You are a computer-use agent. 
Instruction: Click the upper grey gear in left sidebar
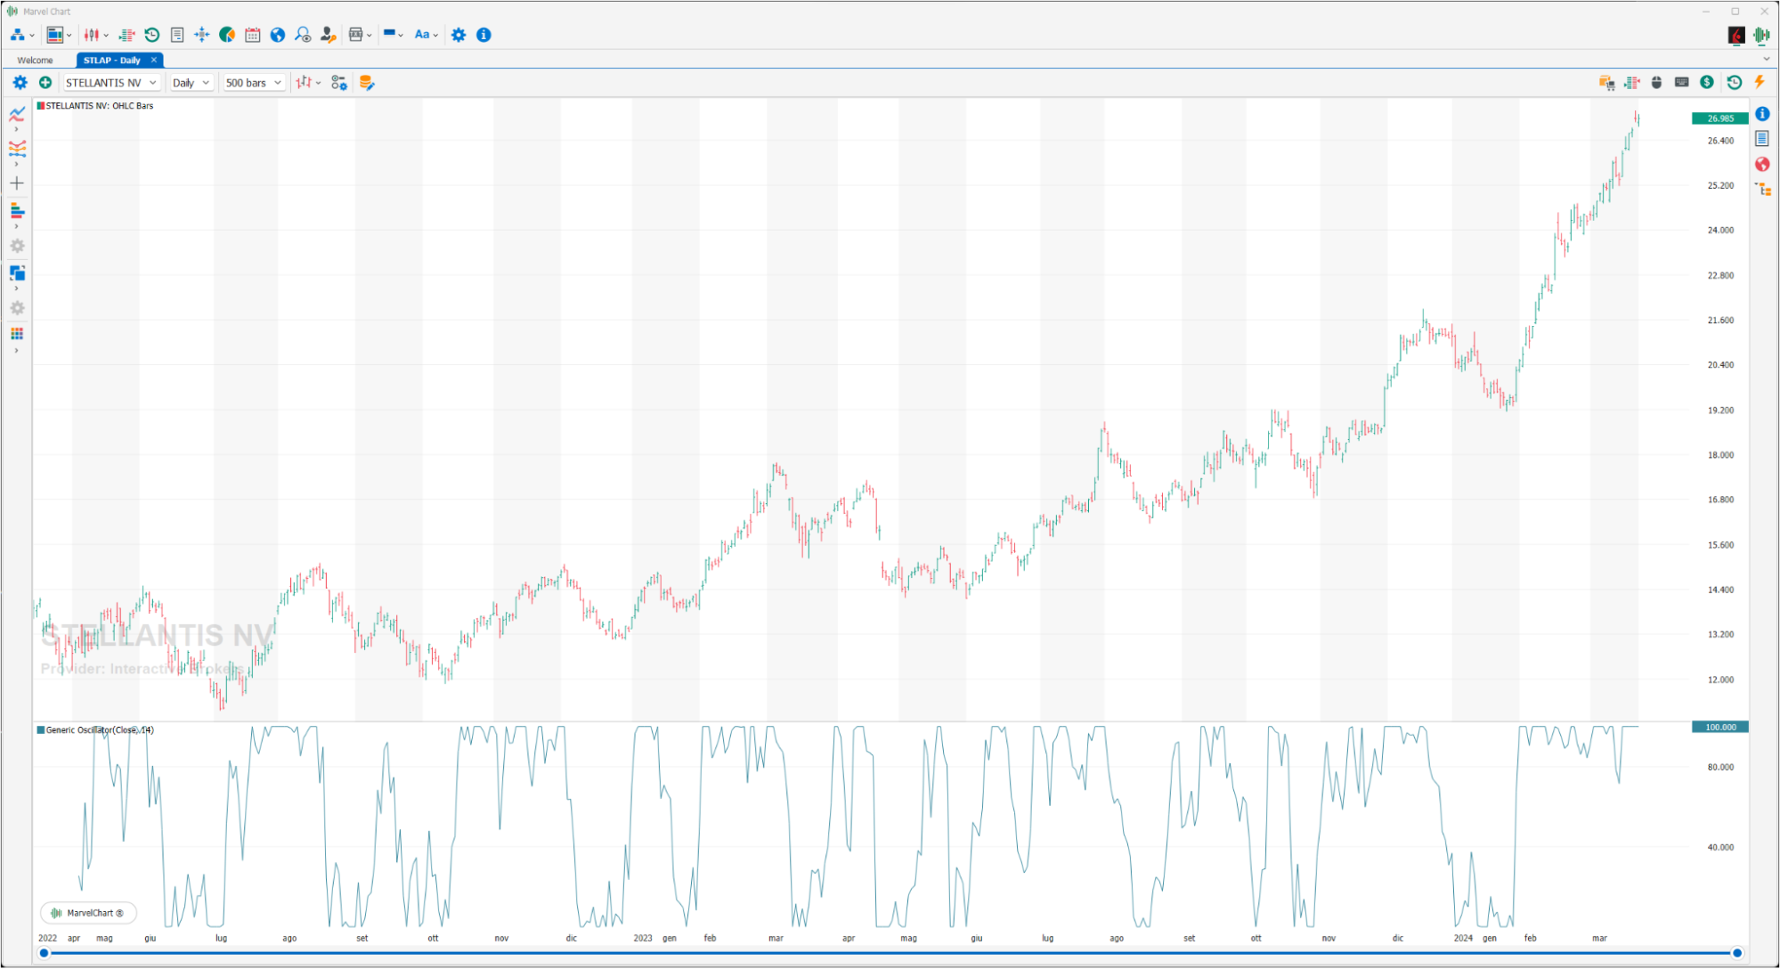coord(17,246)
